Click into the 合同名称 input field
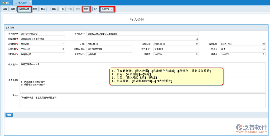Screen dimensions: 270x136 coord(142,34)
